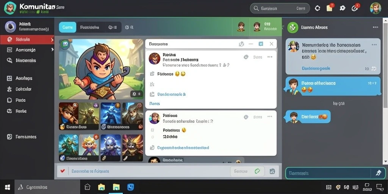Viewport: 388px width, 194px height.
Task: Click the blue link at the bottom of first post
Action: (171, 94)
